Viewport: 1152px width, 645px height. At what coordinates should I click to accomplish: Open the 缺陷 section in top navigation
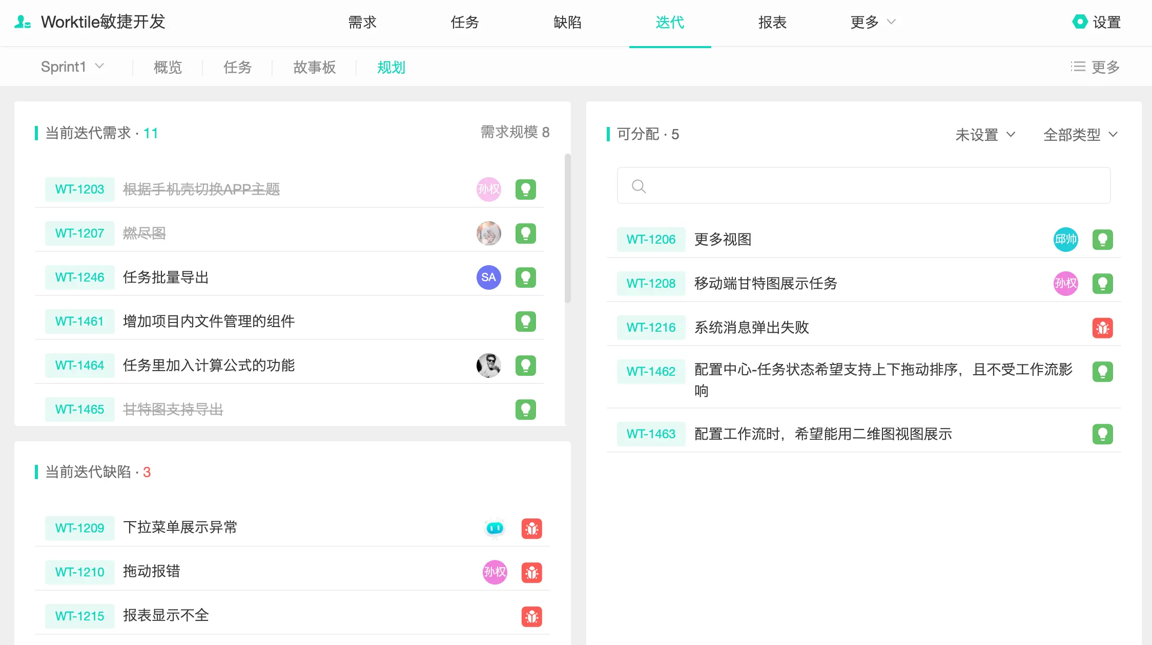click(x=567, y=22)
